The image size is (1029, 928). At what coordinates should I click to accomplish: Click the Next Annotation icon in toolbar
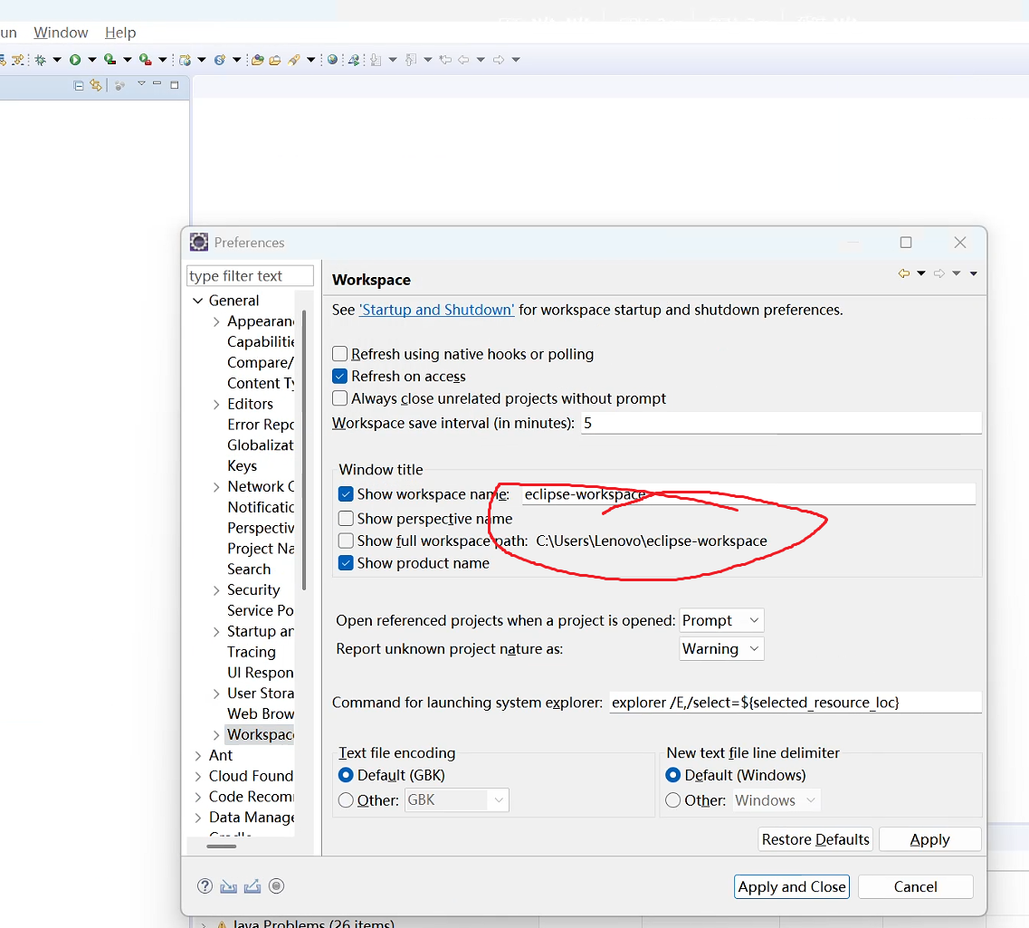(376, 60)
